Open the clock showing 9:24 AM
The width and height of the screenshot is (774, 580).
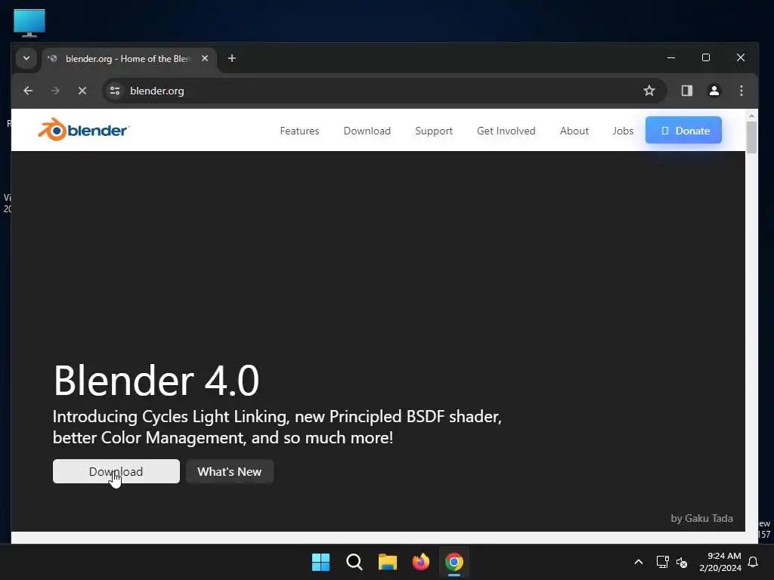click(x=720, y=562)
